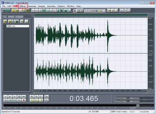Click the Pause transport button

15,97
